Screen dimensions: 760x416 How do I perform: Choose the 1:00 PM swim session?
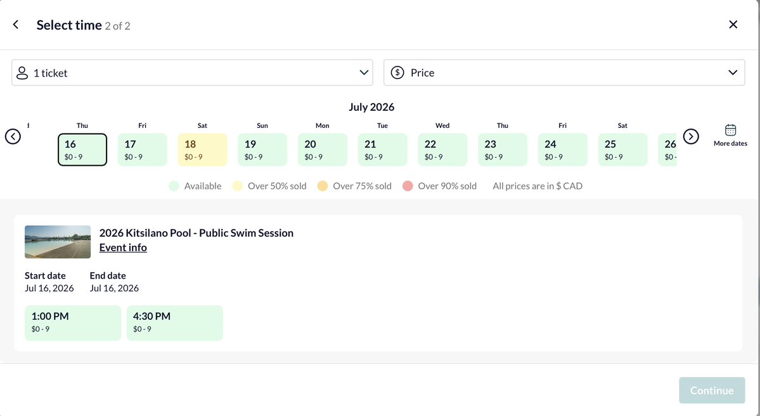73,323
